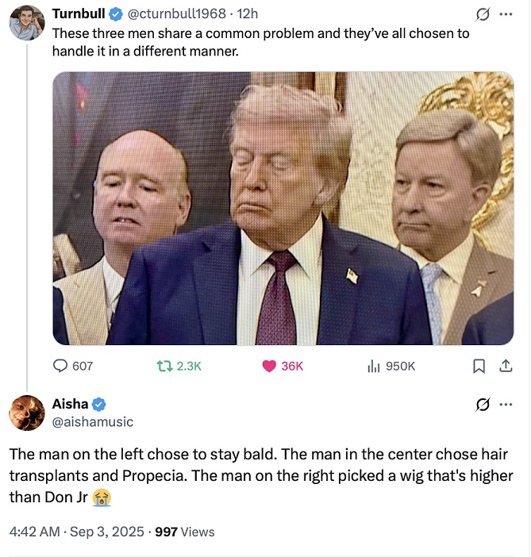Open the view analytics bar chart icon
This screenshot has height=557, width=531.
point(374,366)
